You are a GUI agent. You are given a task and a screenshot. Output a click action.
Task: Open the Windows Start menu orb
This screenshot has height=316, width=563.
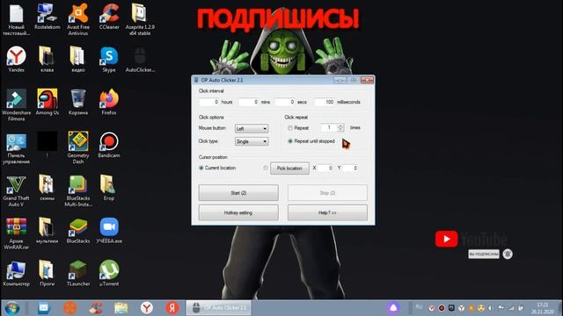coord(12,308)
